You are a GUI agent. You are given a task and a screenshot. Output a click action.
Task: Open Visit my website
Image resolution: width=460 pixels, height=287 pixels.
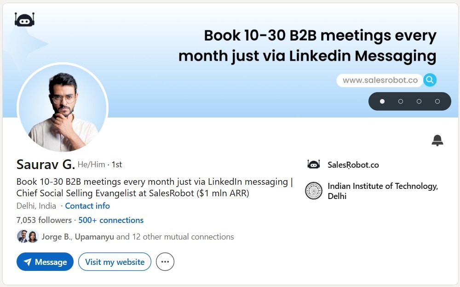[115, 262]
